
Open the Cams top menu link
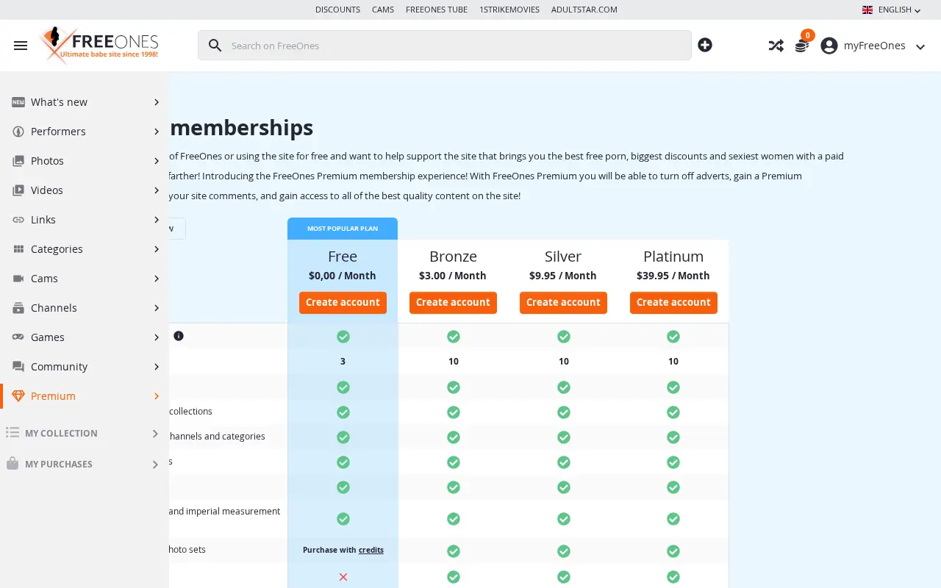(383, 10)
